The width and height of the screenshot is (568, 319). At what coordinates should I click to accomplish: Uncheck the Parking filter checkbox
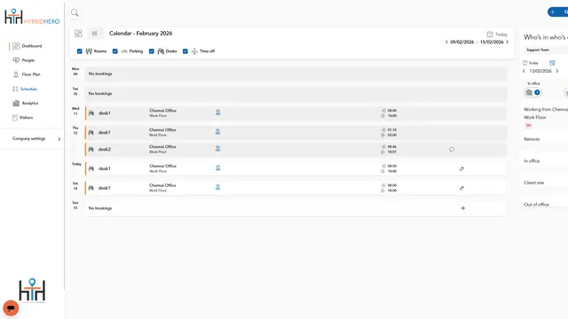115,51
